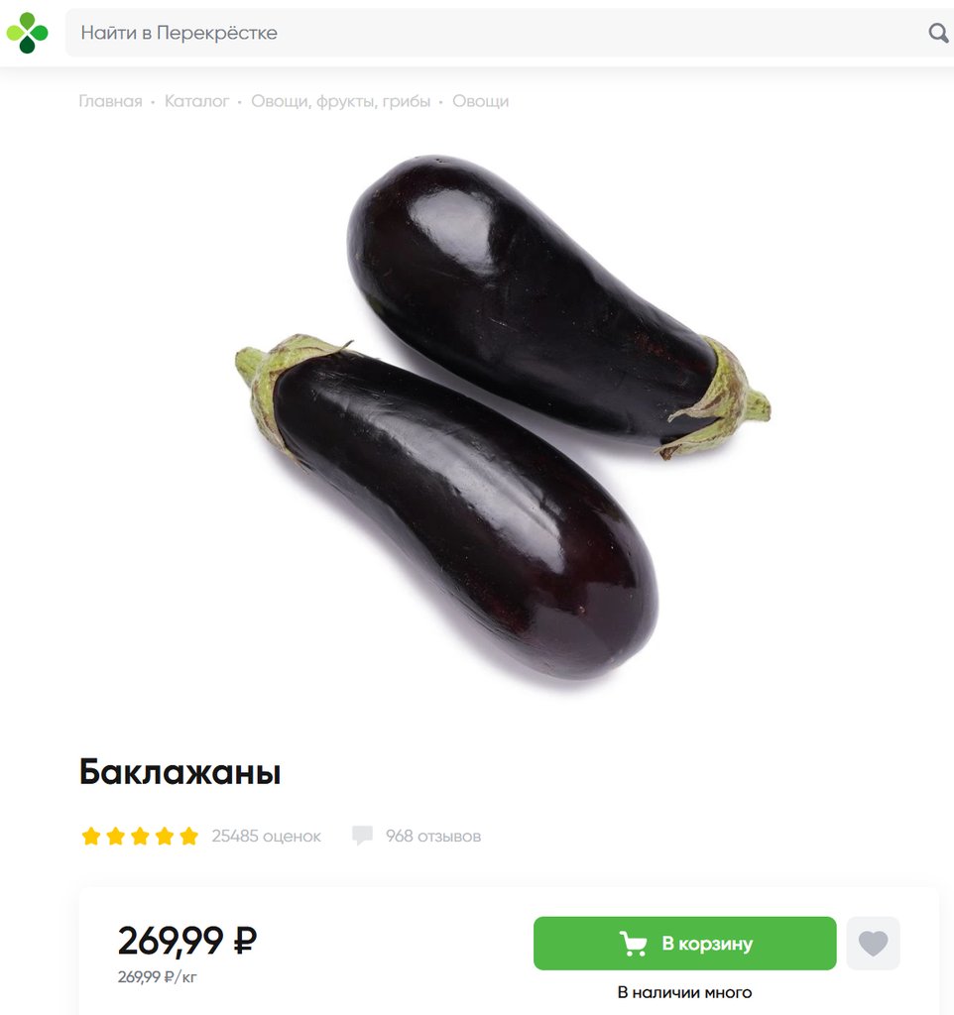This screenshot has height=1015, width=954.
Task: Click the '269,99 ₽' price label
Action: [187, 941]
